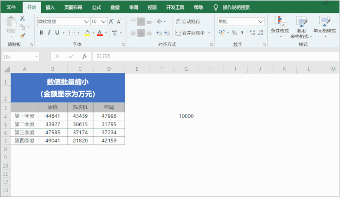The height and width of the screenshot is (197, 340).
Task: Align text right
Action: pyautogui.click(x=149, y=33)
